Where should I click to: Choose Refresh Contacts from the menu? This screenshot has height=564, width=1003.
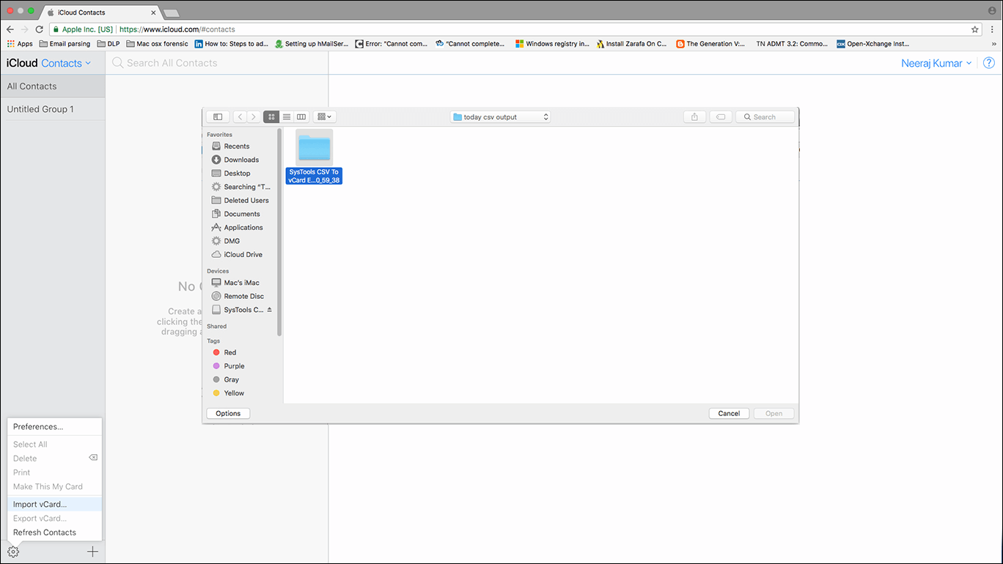(54, 533)
